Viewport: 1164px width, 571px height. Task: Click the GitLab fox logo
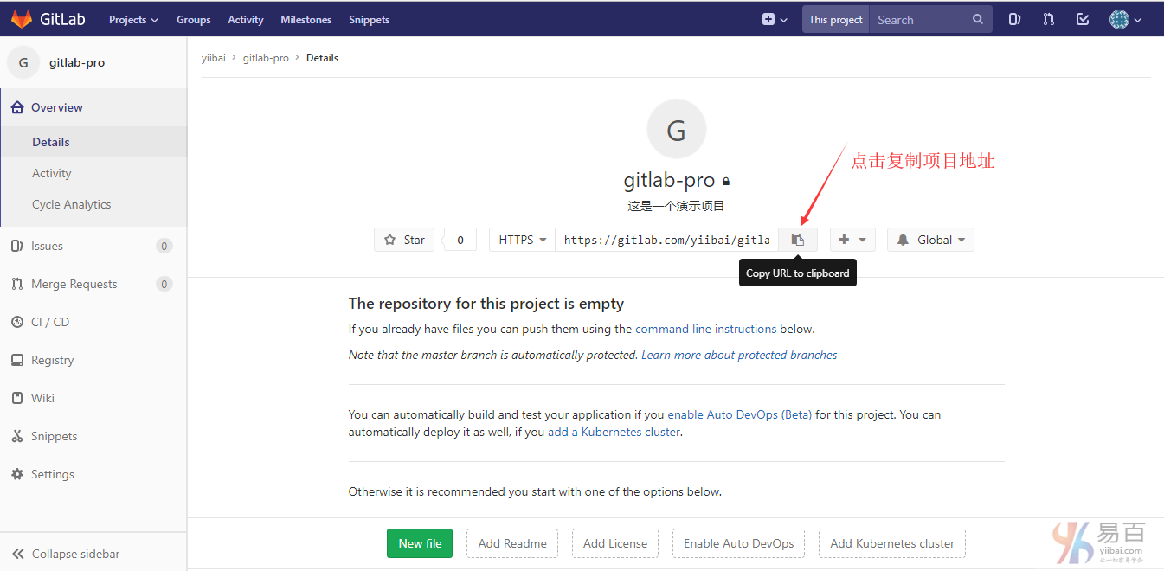click(x=21, y=19)
